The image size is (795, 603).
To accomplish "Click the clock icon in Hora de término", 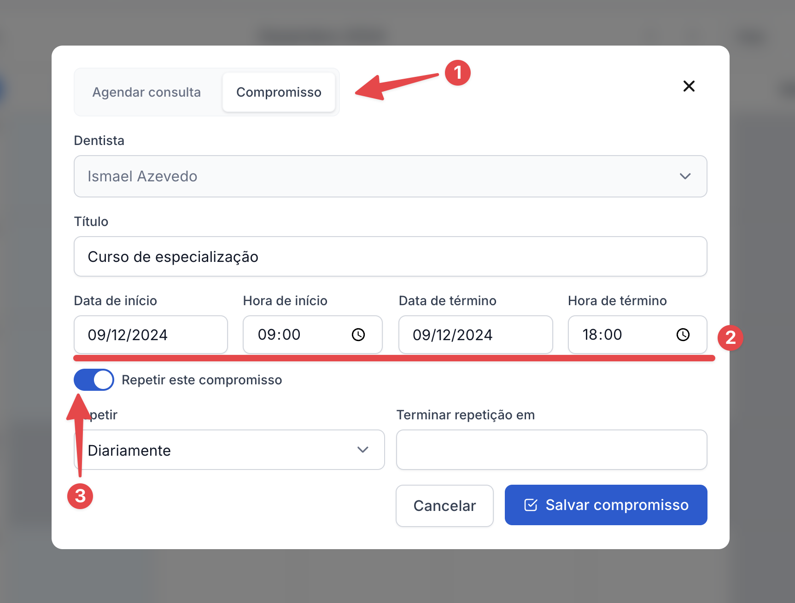I will click(683, 335).
